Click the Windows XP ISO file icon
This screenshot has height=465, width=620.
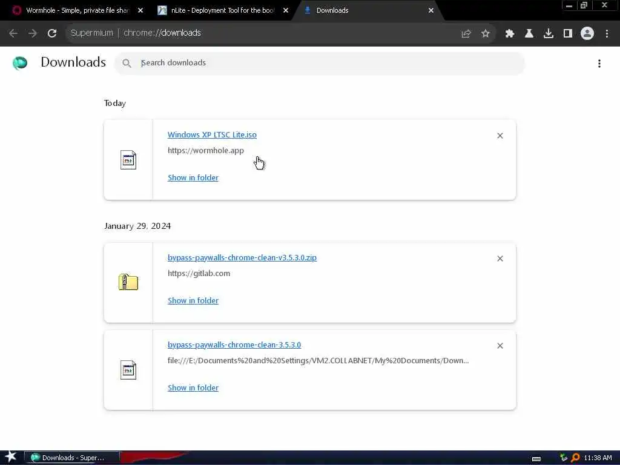[128, 160]
